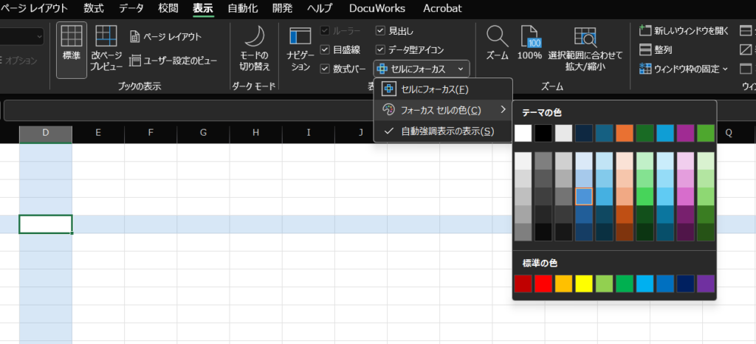Uncheck the 見出し headings checkbox
Screen dimensions: 756x344
[380, 30]
